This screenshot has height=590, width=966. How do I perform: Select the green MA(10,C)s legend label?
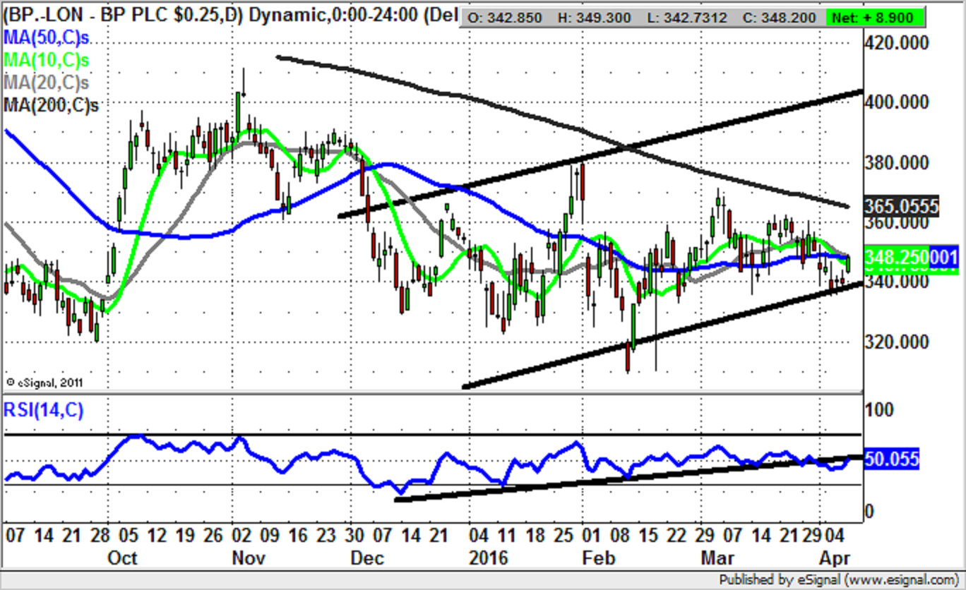click(x=47, y=59)
